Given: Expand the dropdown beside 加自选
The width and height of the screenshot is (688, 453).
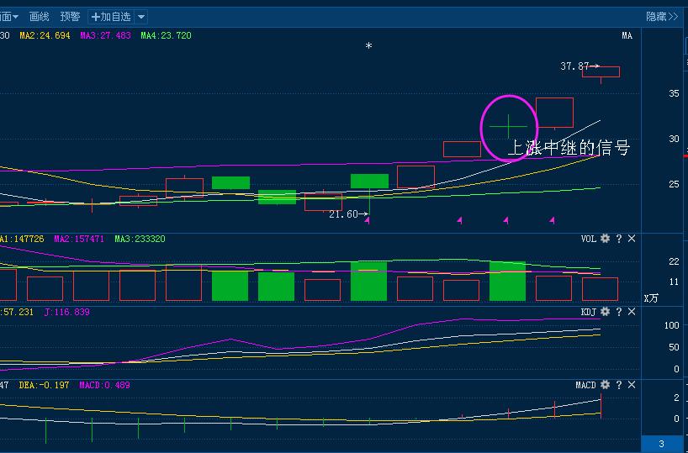Looking at the screenshot, I should click(140, 17).
